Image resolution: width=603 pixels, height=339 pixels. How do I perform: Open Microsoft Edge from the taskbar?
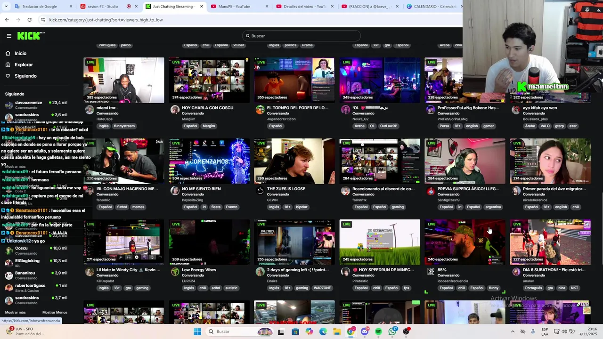point(323,331)
